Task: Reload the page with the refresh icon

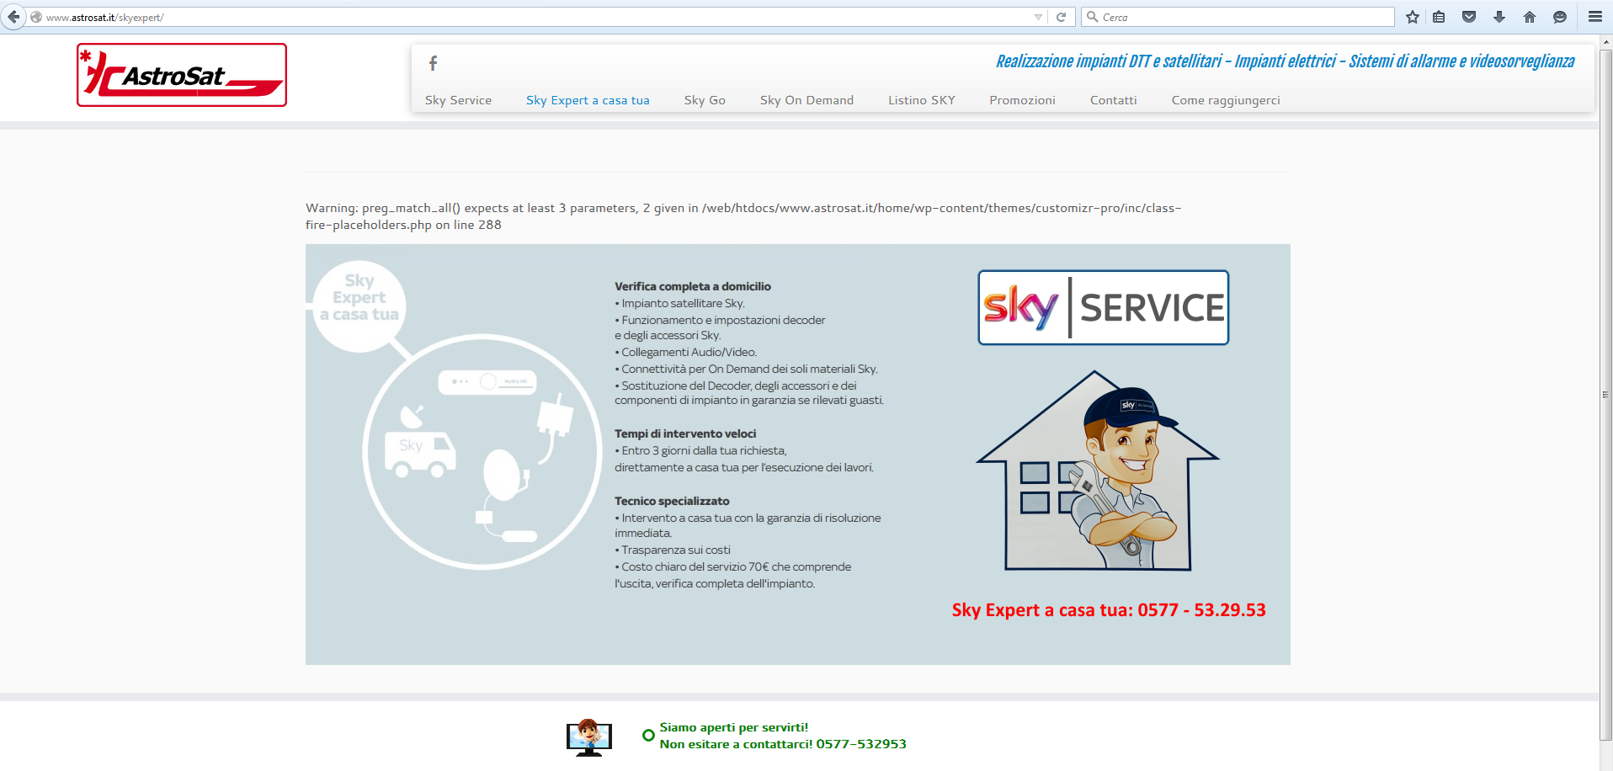Action: pos(1062,17)
